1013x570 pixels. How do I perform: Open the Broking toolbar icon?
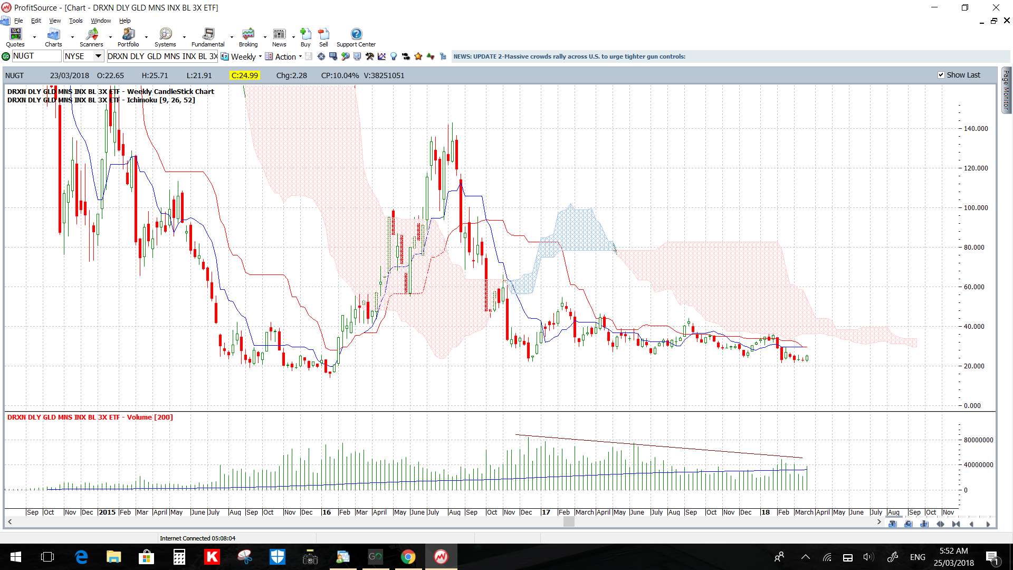(248, 37)
